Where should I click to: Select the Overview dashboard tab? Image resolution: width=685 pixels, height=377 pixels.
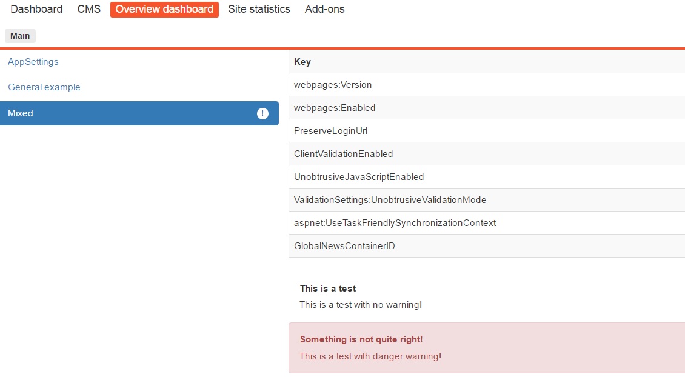coord(164,9)
